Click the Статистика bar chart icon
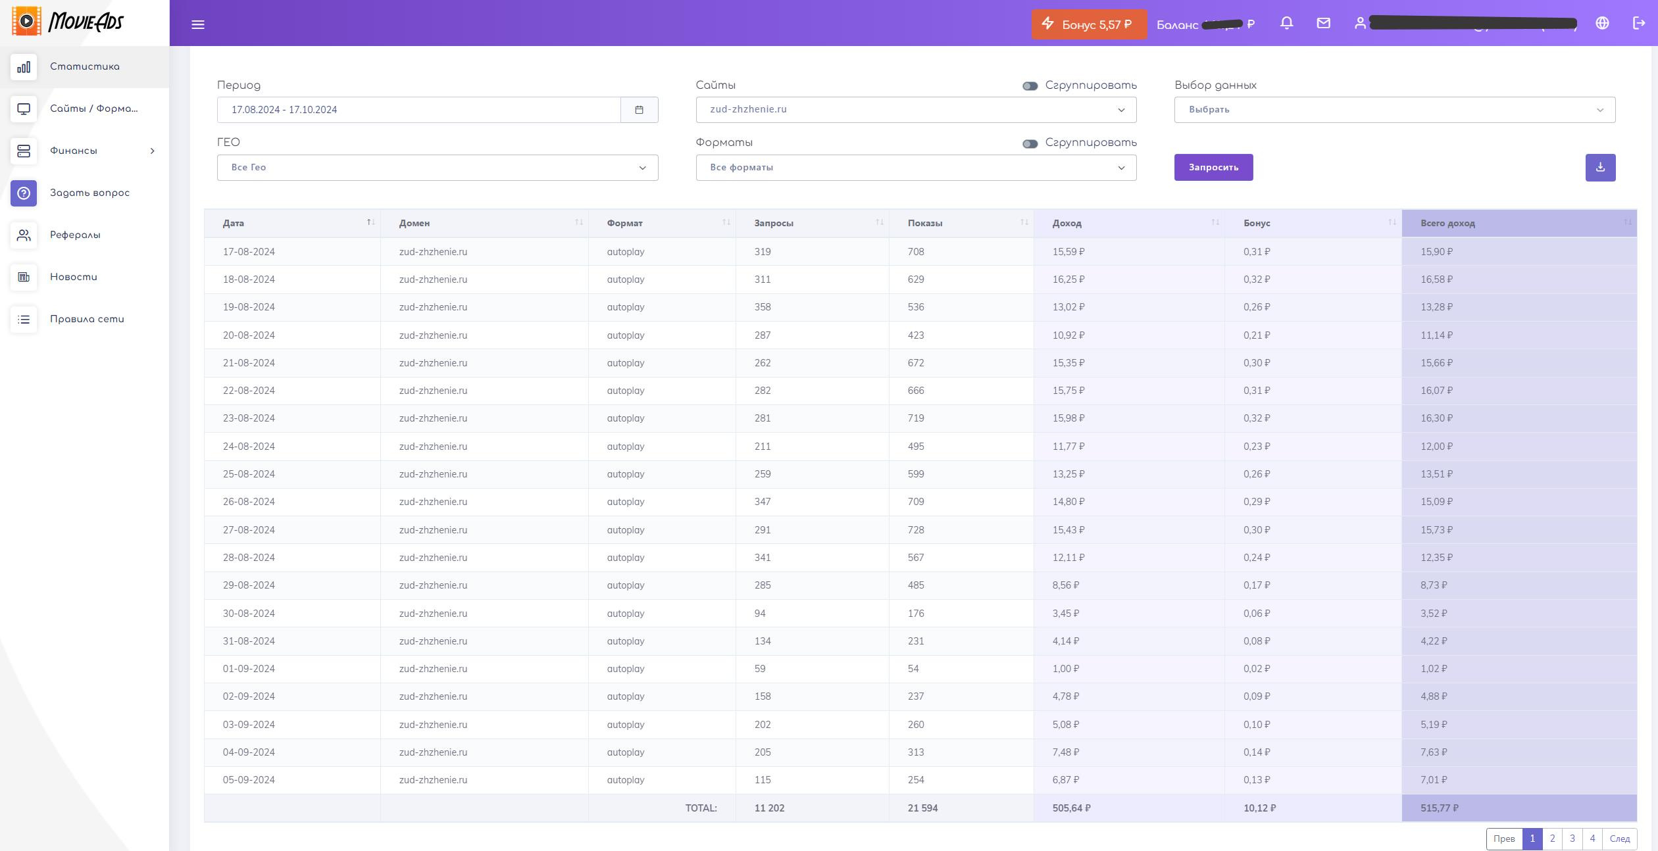This screenshot has height=851, width=1658. click(24, 67)
